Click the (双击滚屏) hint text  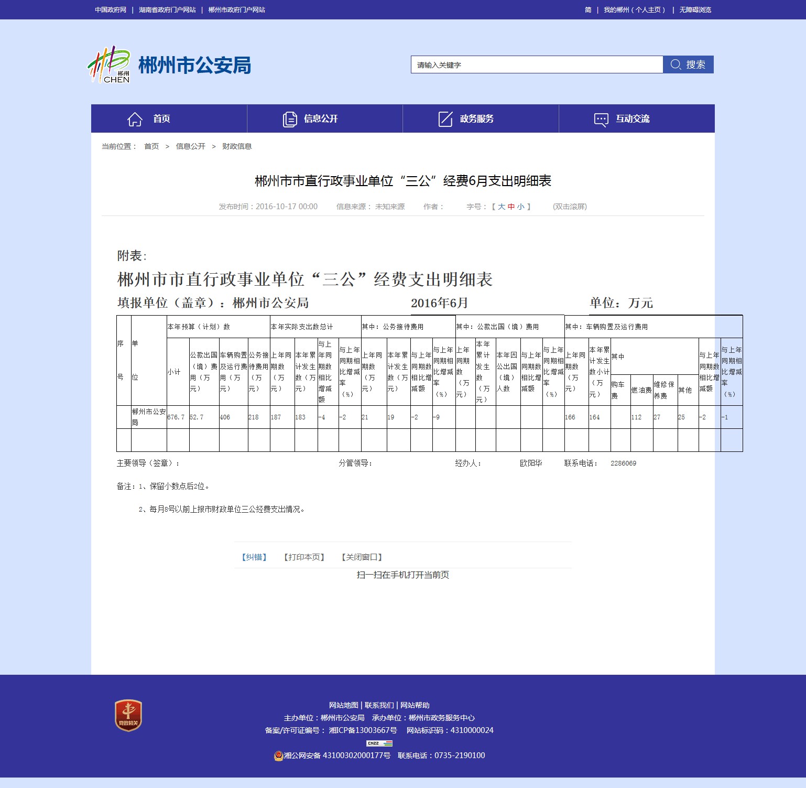(570, 207)
